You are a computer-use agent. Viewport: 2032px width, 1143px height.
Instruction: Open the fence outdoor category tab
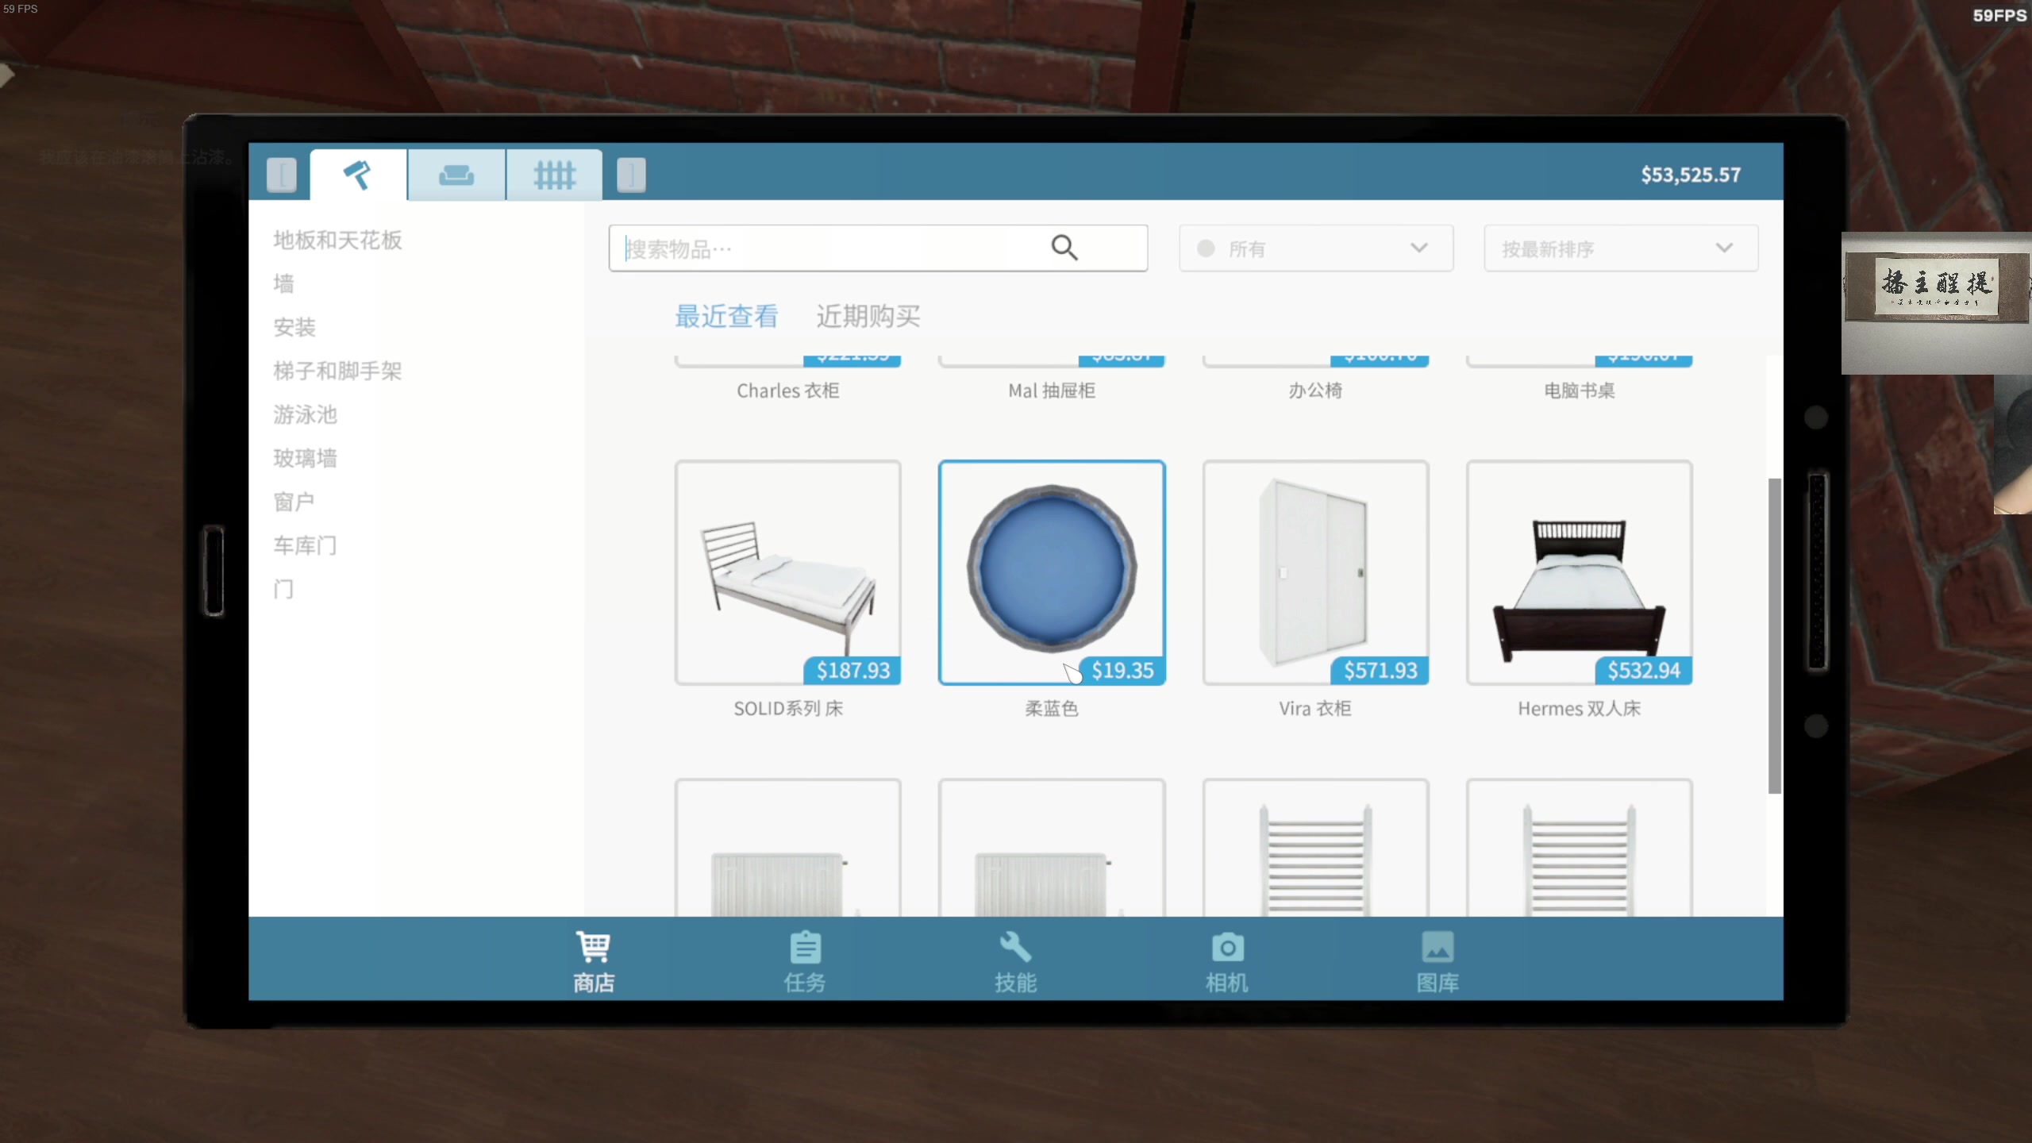click(x=554, y=175)
